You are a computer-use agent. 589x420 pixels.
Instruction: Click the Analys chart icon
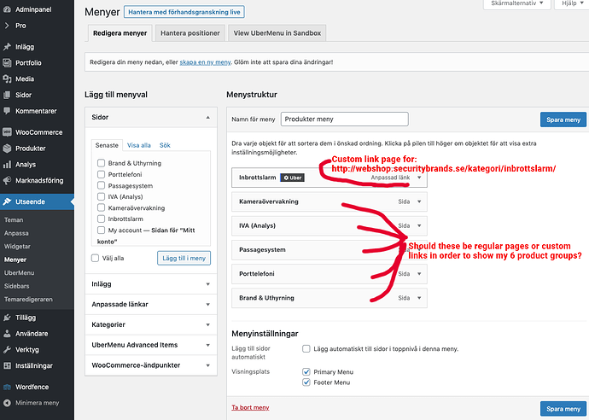point(8,165)
